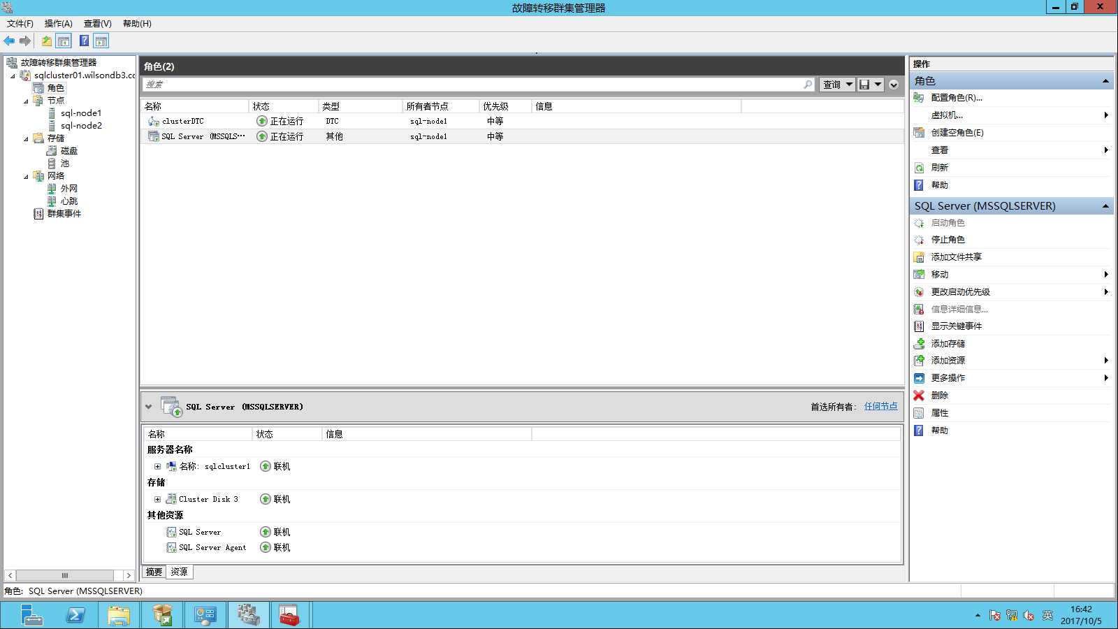Select the 磁盘 tree node
The width and height of the screenshot is (1118, 629).
[x=68, y=151]
